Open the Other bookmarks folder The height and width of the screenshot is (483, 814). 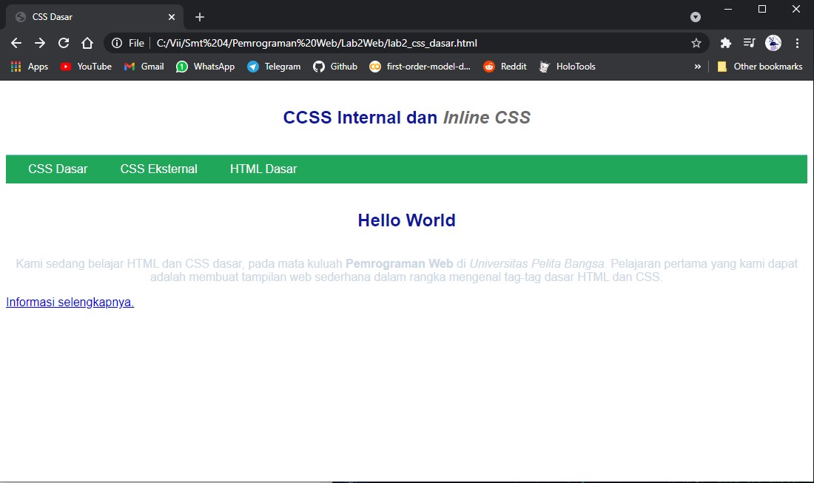pos(761,66)
